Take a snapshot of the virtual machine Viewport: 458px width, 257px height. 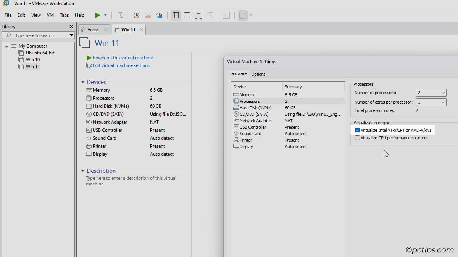coord(136,15)
